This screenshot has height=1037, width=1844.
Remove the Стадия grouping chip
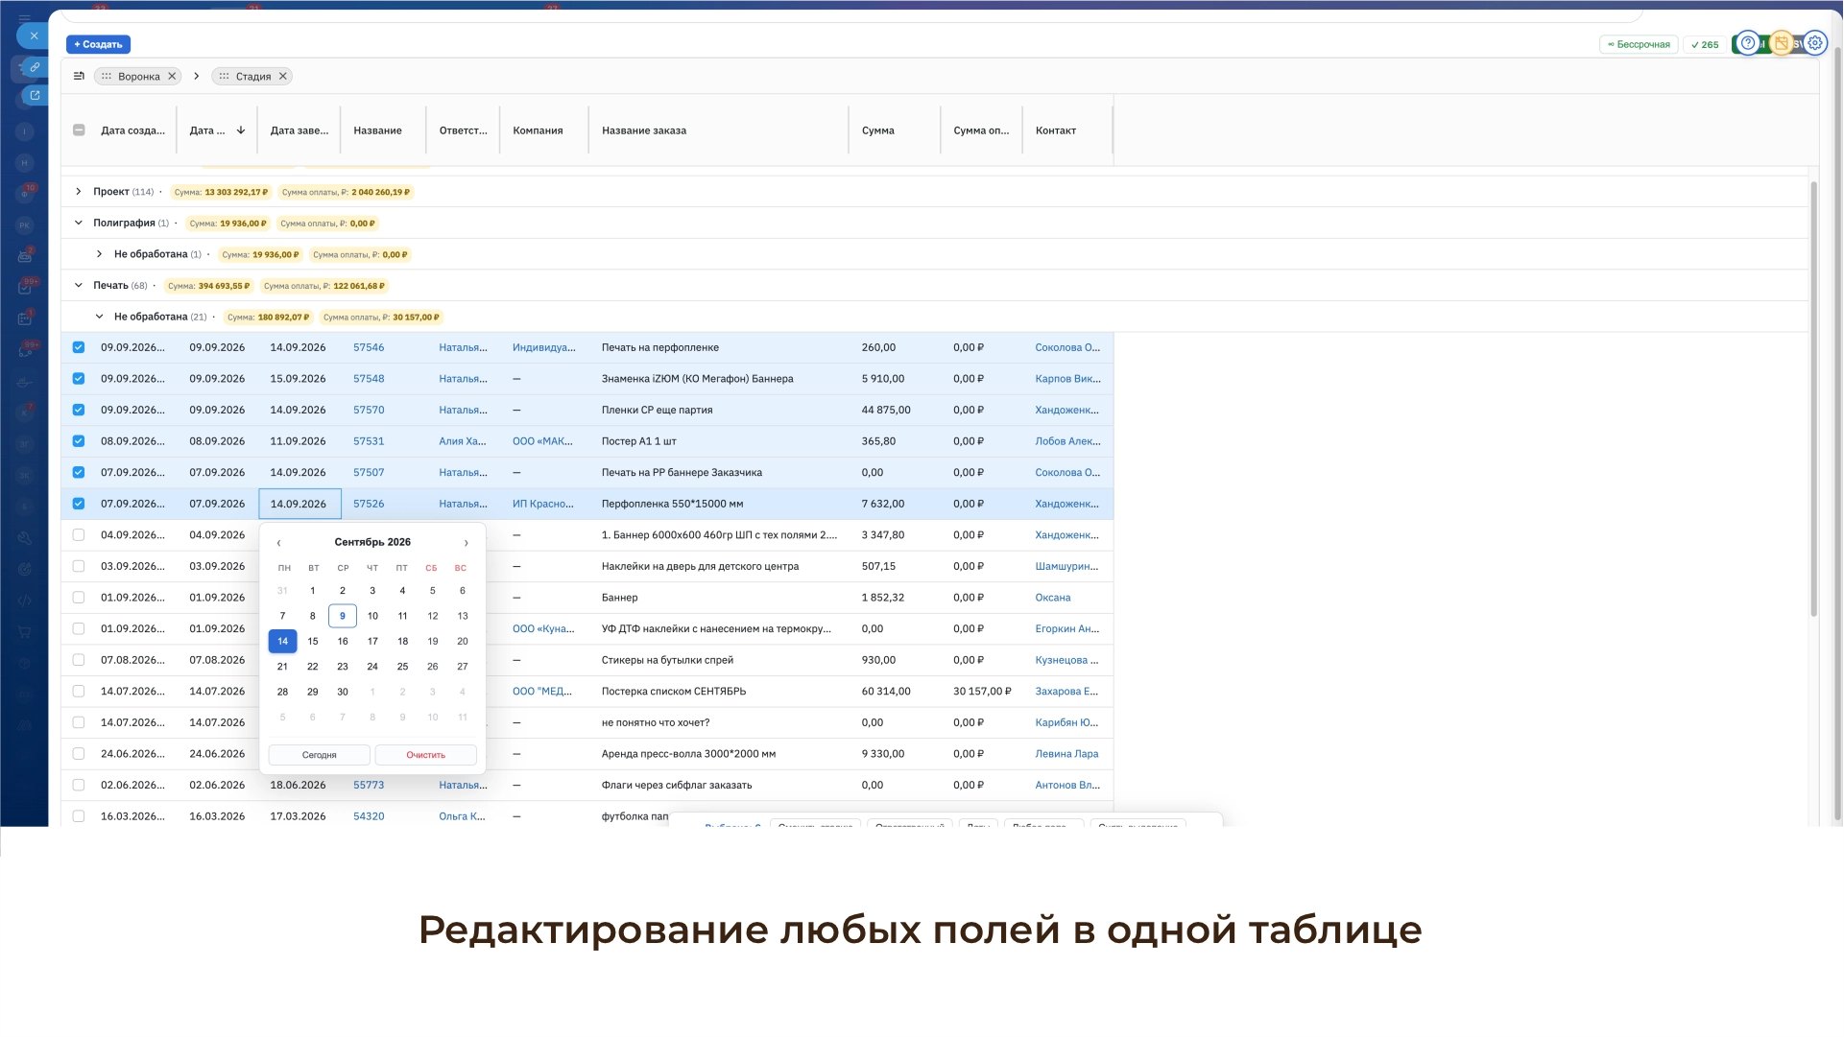283,77
